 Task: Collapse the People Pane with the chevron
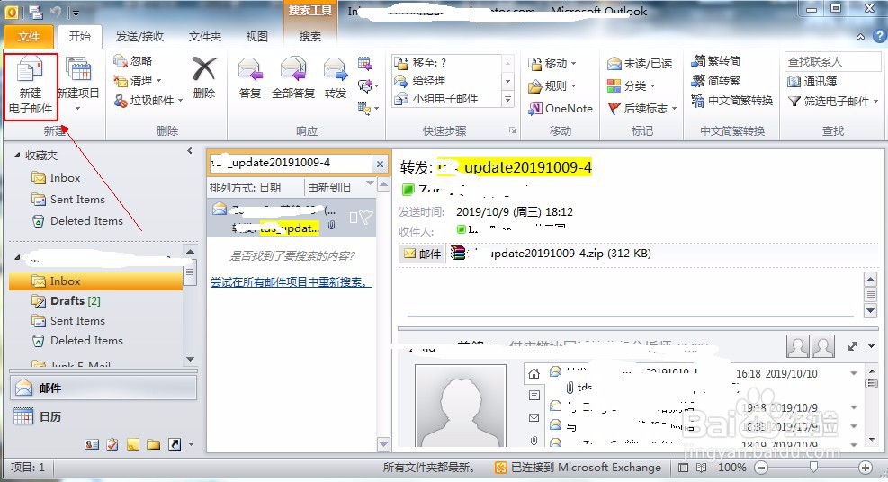tap(871, 346)
